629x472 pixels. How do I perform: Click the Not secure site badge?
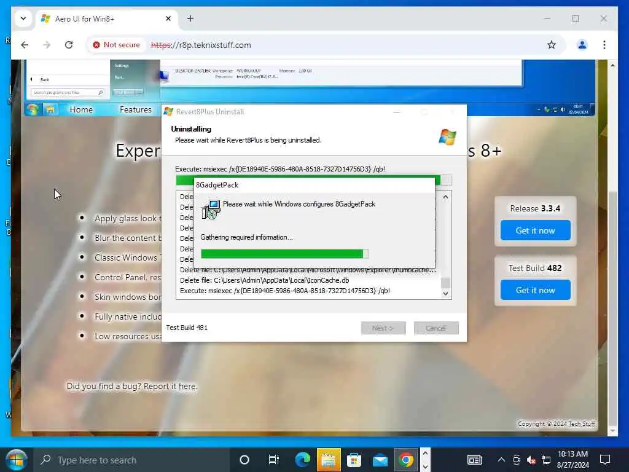(x=116, y=45)
